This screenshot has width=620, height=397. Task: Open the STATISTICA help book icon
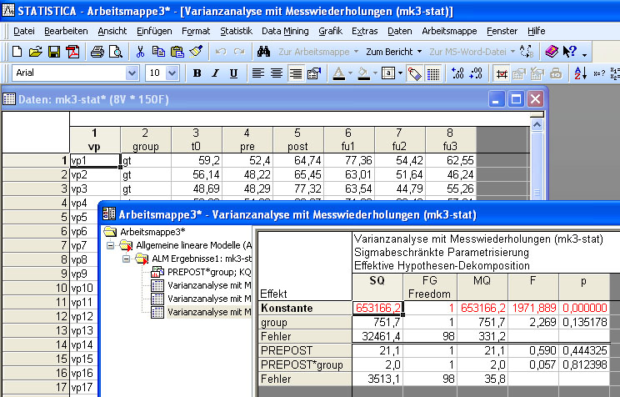[x=552, y=52]
